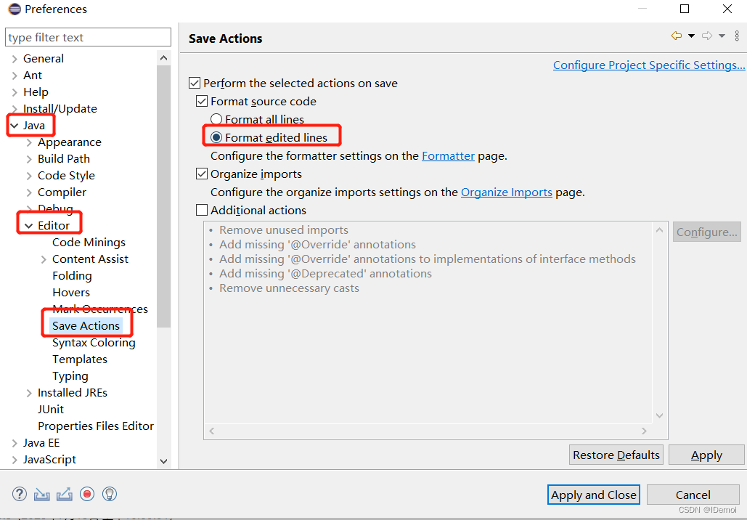The width and height of the screenshot is (747, 520).
Task: Click the back navigation arrow in Save Actions header
Action: pos(675,35)
